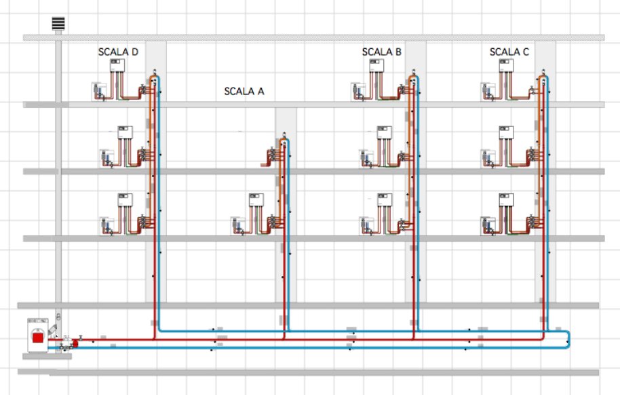This screenshot has height=395, width=620.
Task: Click the SCALA C label
Action: pos(509,52)
